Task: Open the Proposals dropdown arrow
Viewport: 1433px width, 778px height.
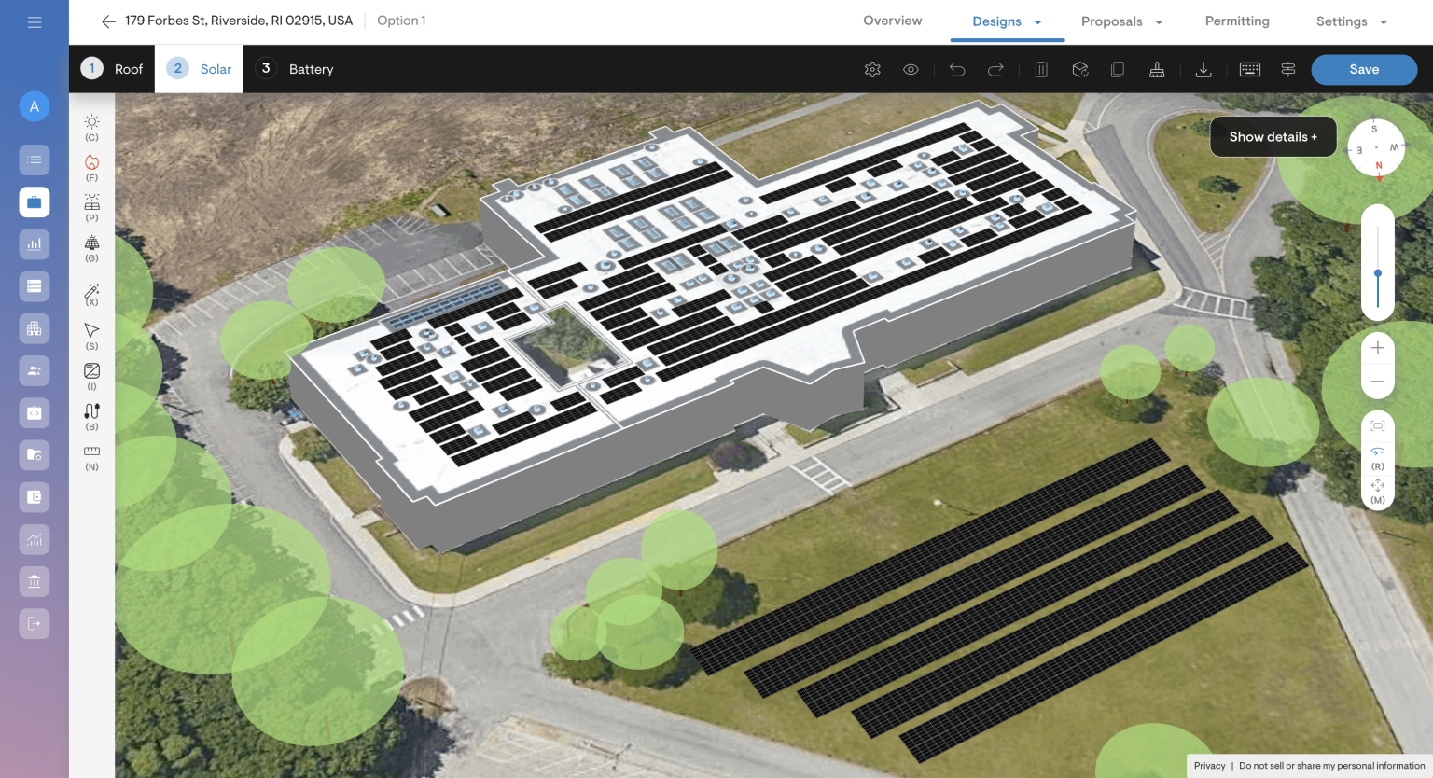Action: click(1159, 21)
